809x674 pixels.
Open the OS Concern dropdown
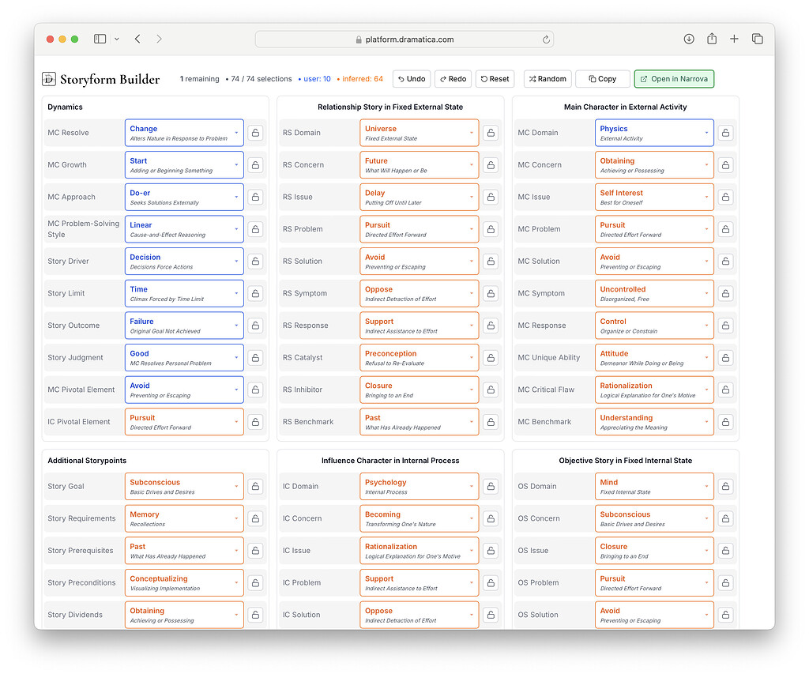tap(654, 518)
